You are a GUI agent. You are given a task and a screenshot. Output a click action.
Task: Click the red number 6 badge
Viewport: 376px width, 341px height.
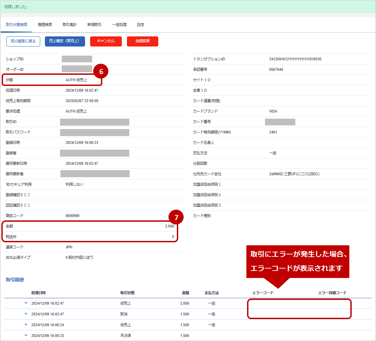pyautogui.click(x=101, y=71)
